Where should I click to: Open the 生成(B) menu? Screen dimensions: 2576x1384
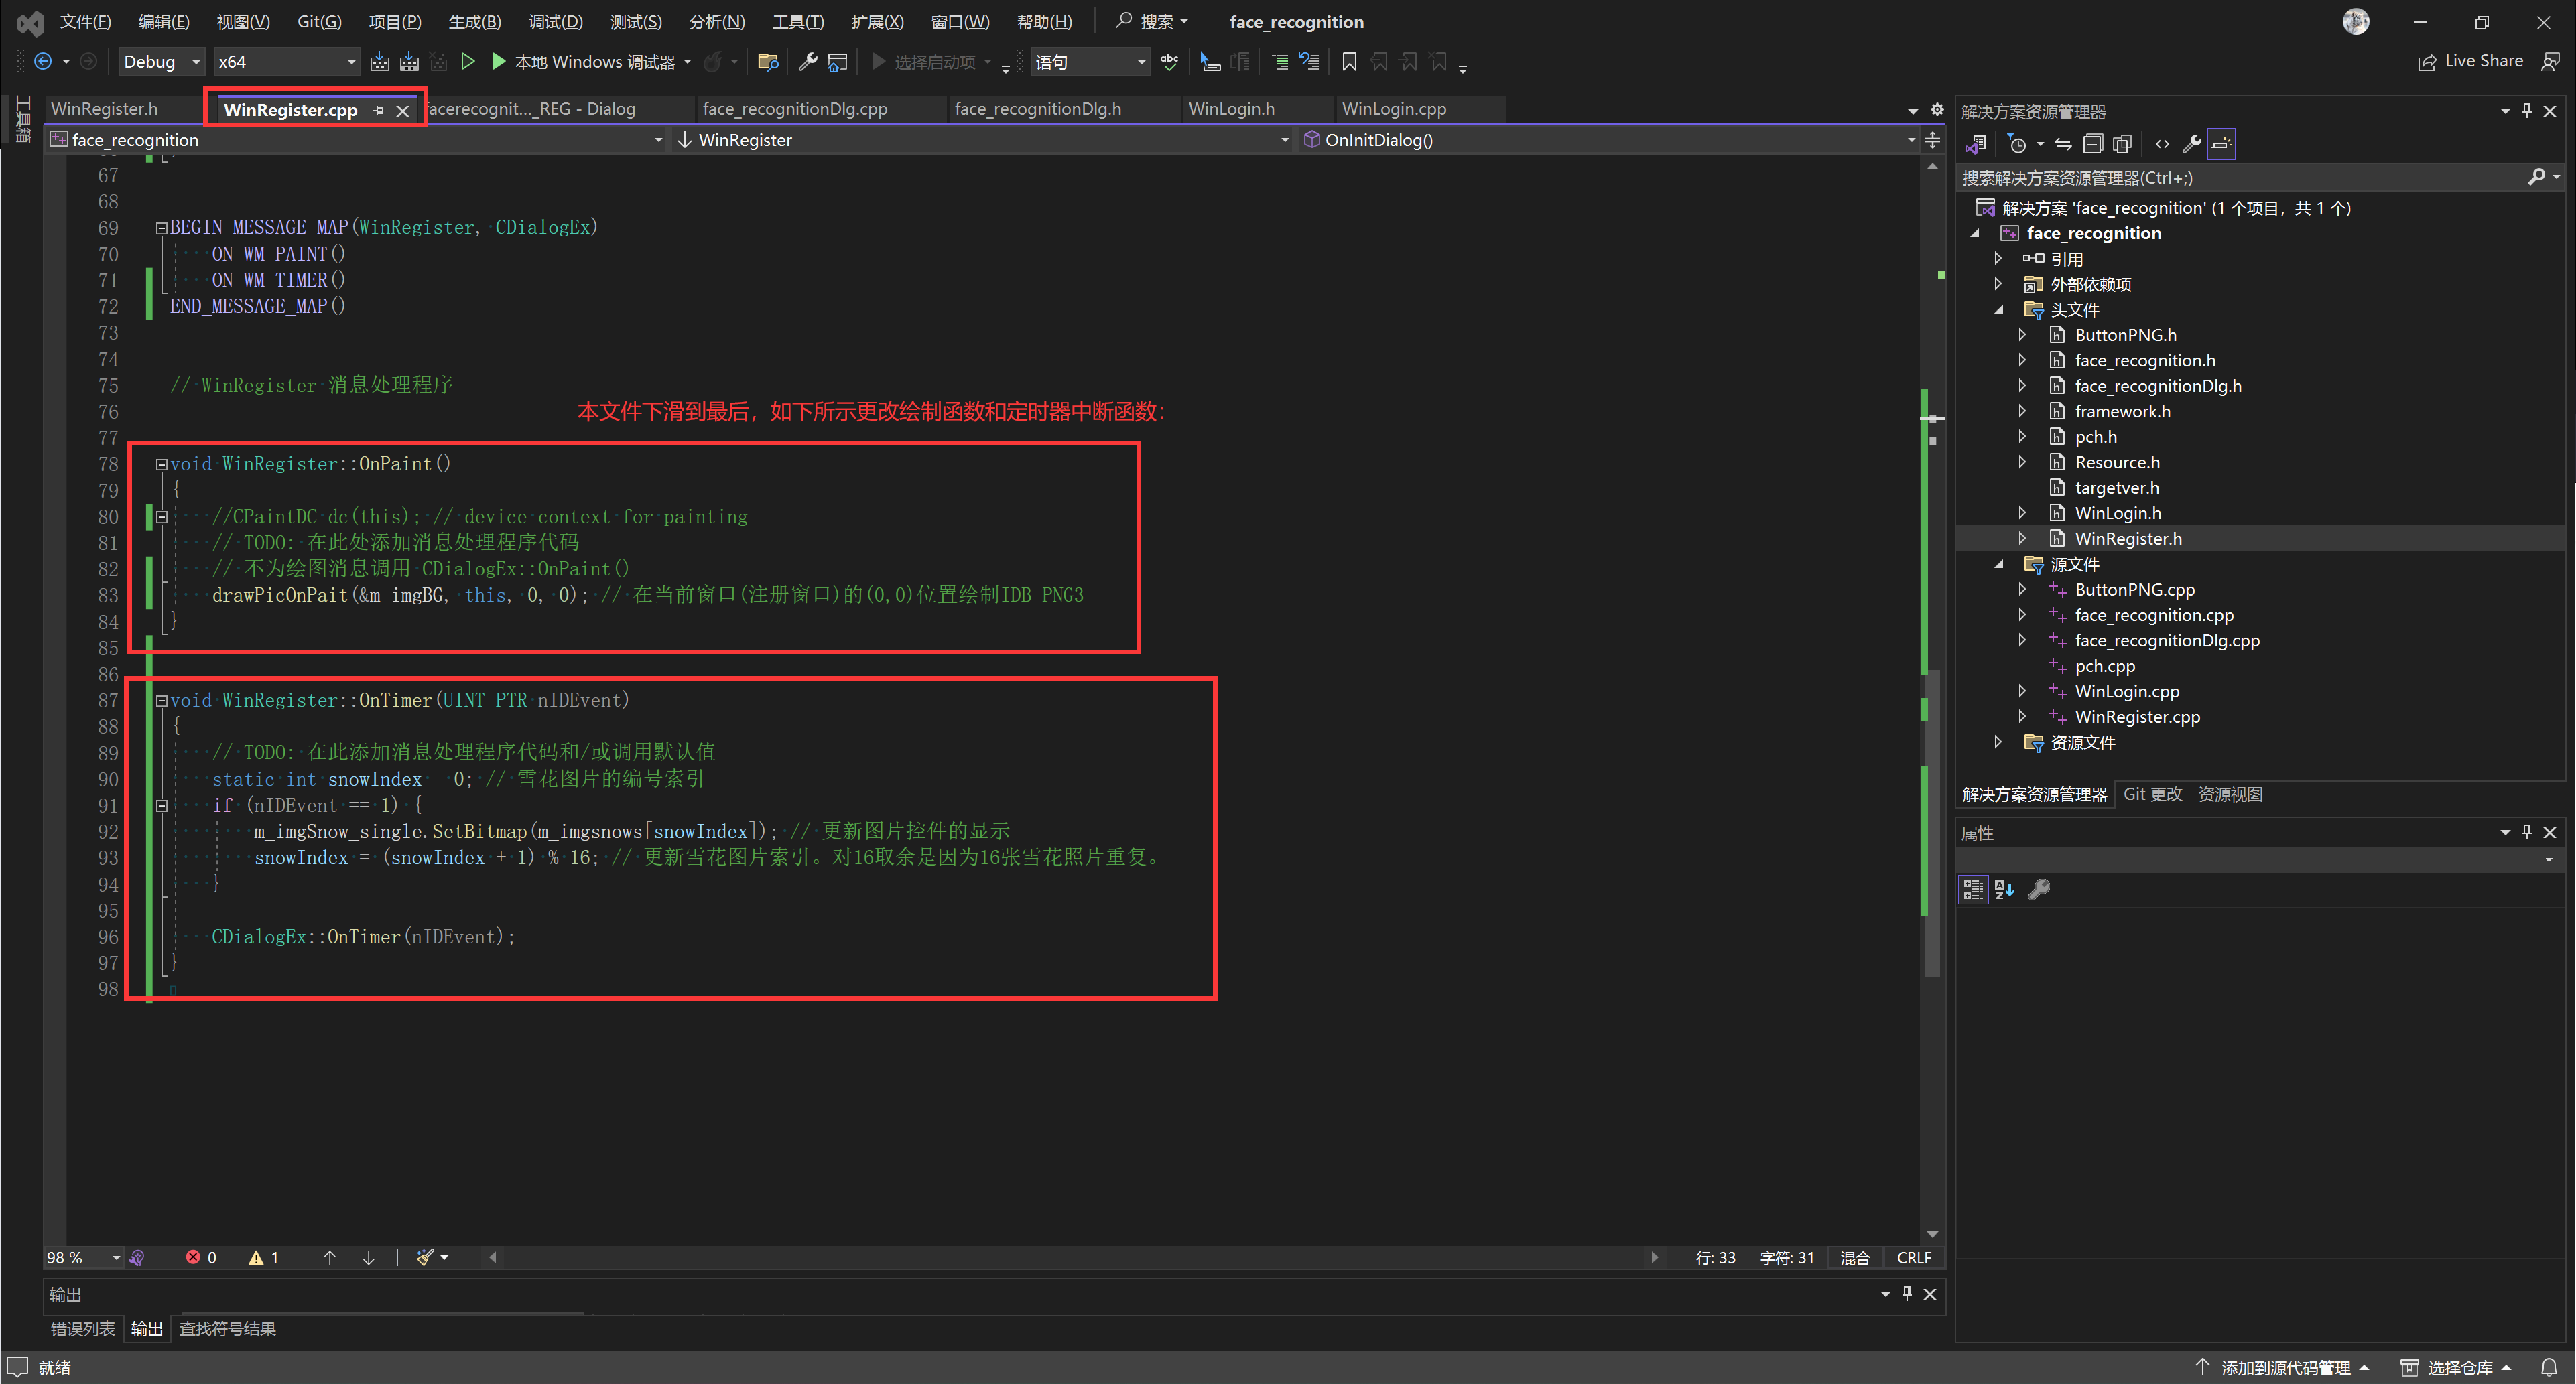[x=474, y=22]
